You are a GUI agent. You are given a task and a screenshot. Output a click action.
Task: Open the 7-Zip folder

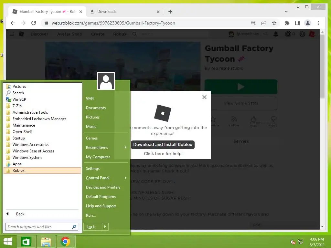pos(42,106)
